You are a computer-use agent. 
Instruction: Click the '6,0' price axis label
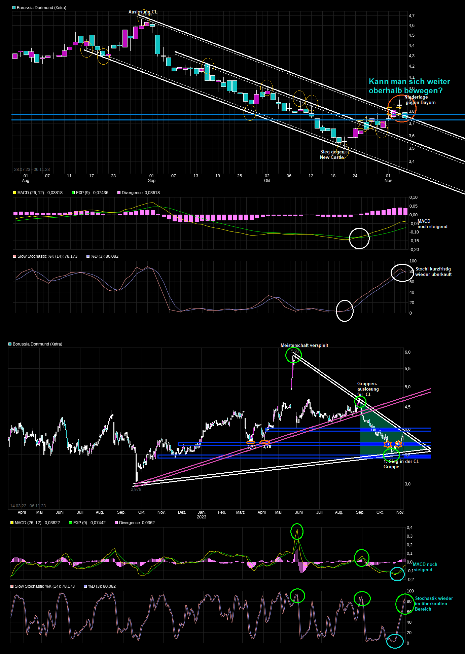[x=407, y=352]
